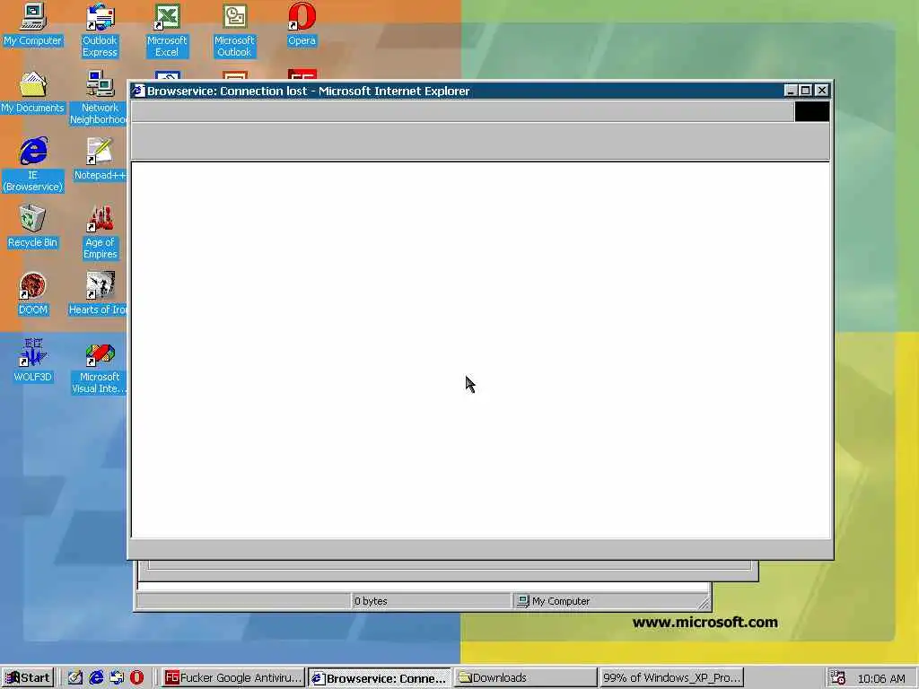Close the Browservice Internet Explorer window

[x=822, y=91]
